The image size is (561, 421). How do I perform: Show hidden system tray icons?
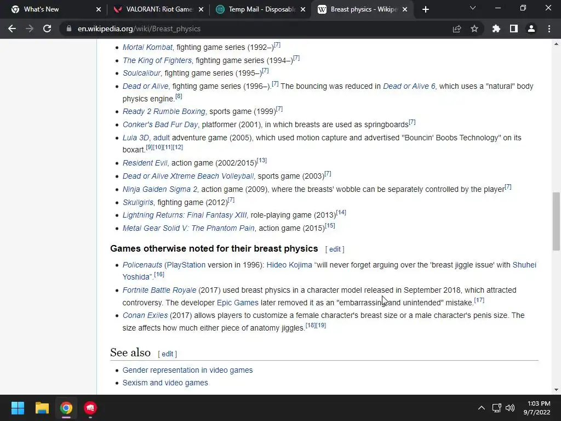pos(482,408)
